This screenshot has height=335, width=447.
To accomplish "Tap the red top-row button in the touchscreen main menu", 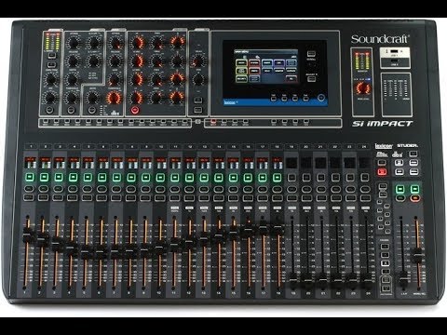I will pyautogui.click(x=254, y=63).
